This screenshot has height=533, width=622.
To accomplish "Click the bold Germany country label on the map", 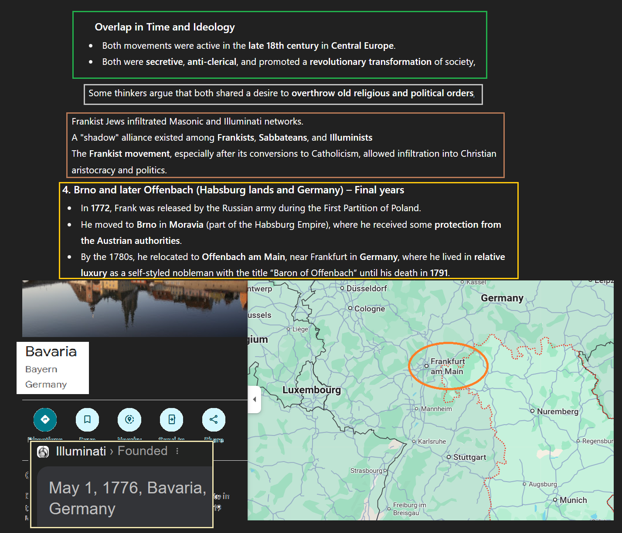I will coord(502,298).
